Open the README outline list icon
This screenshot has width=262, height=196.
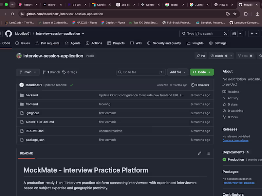[x=208, y=153]
